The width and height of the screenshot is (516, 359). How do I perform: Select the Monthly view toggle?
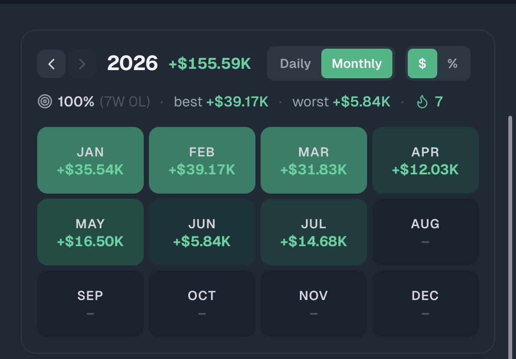point(357,64)
